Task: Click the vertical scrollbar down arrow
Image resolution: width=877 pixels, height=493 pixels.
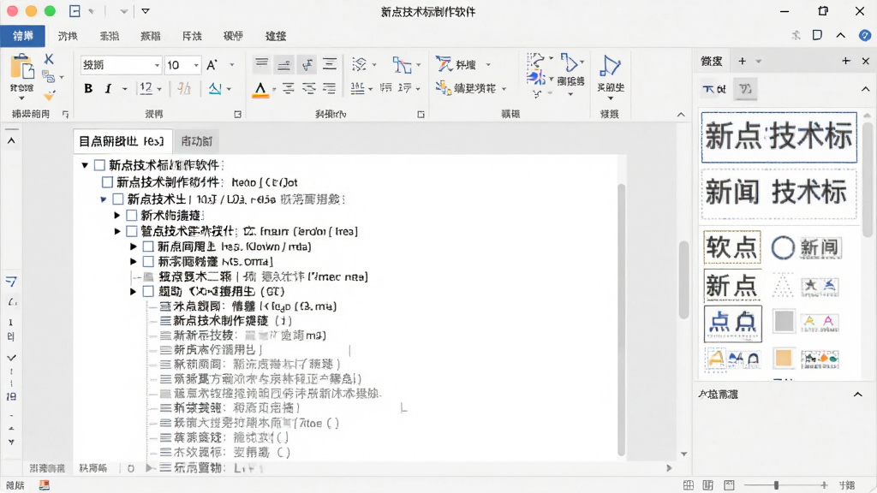Action: tap(683, 454)
